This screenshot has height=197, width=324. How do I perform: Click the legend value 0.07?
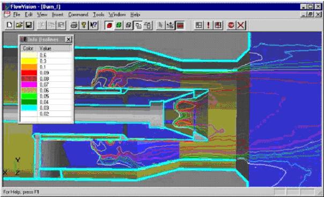coord(44,85)
